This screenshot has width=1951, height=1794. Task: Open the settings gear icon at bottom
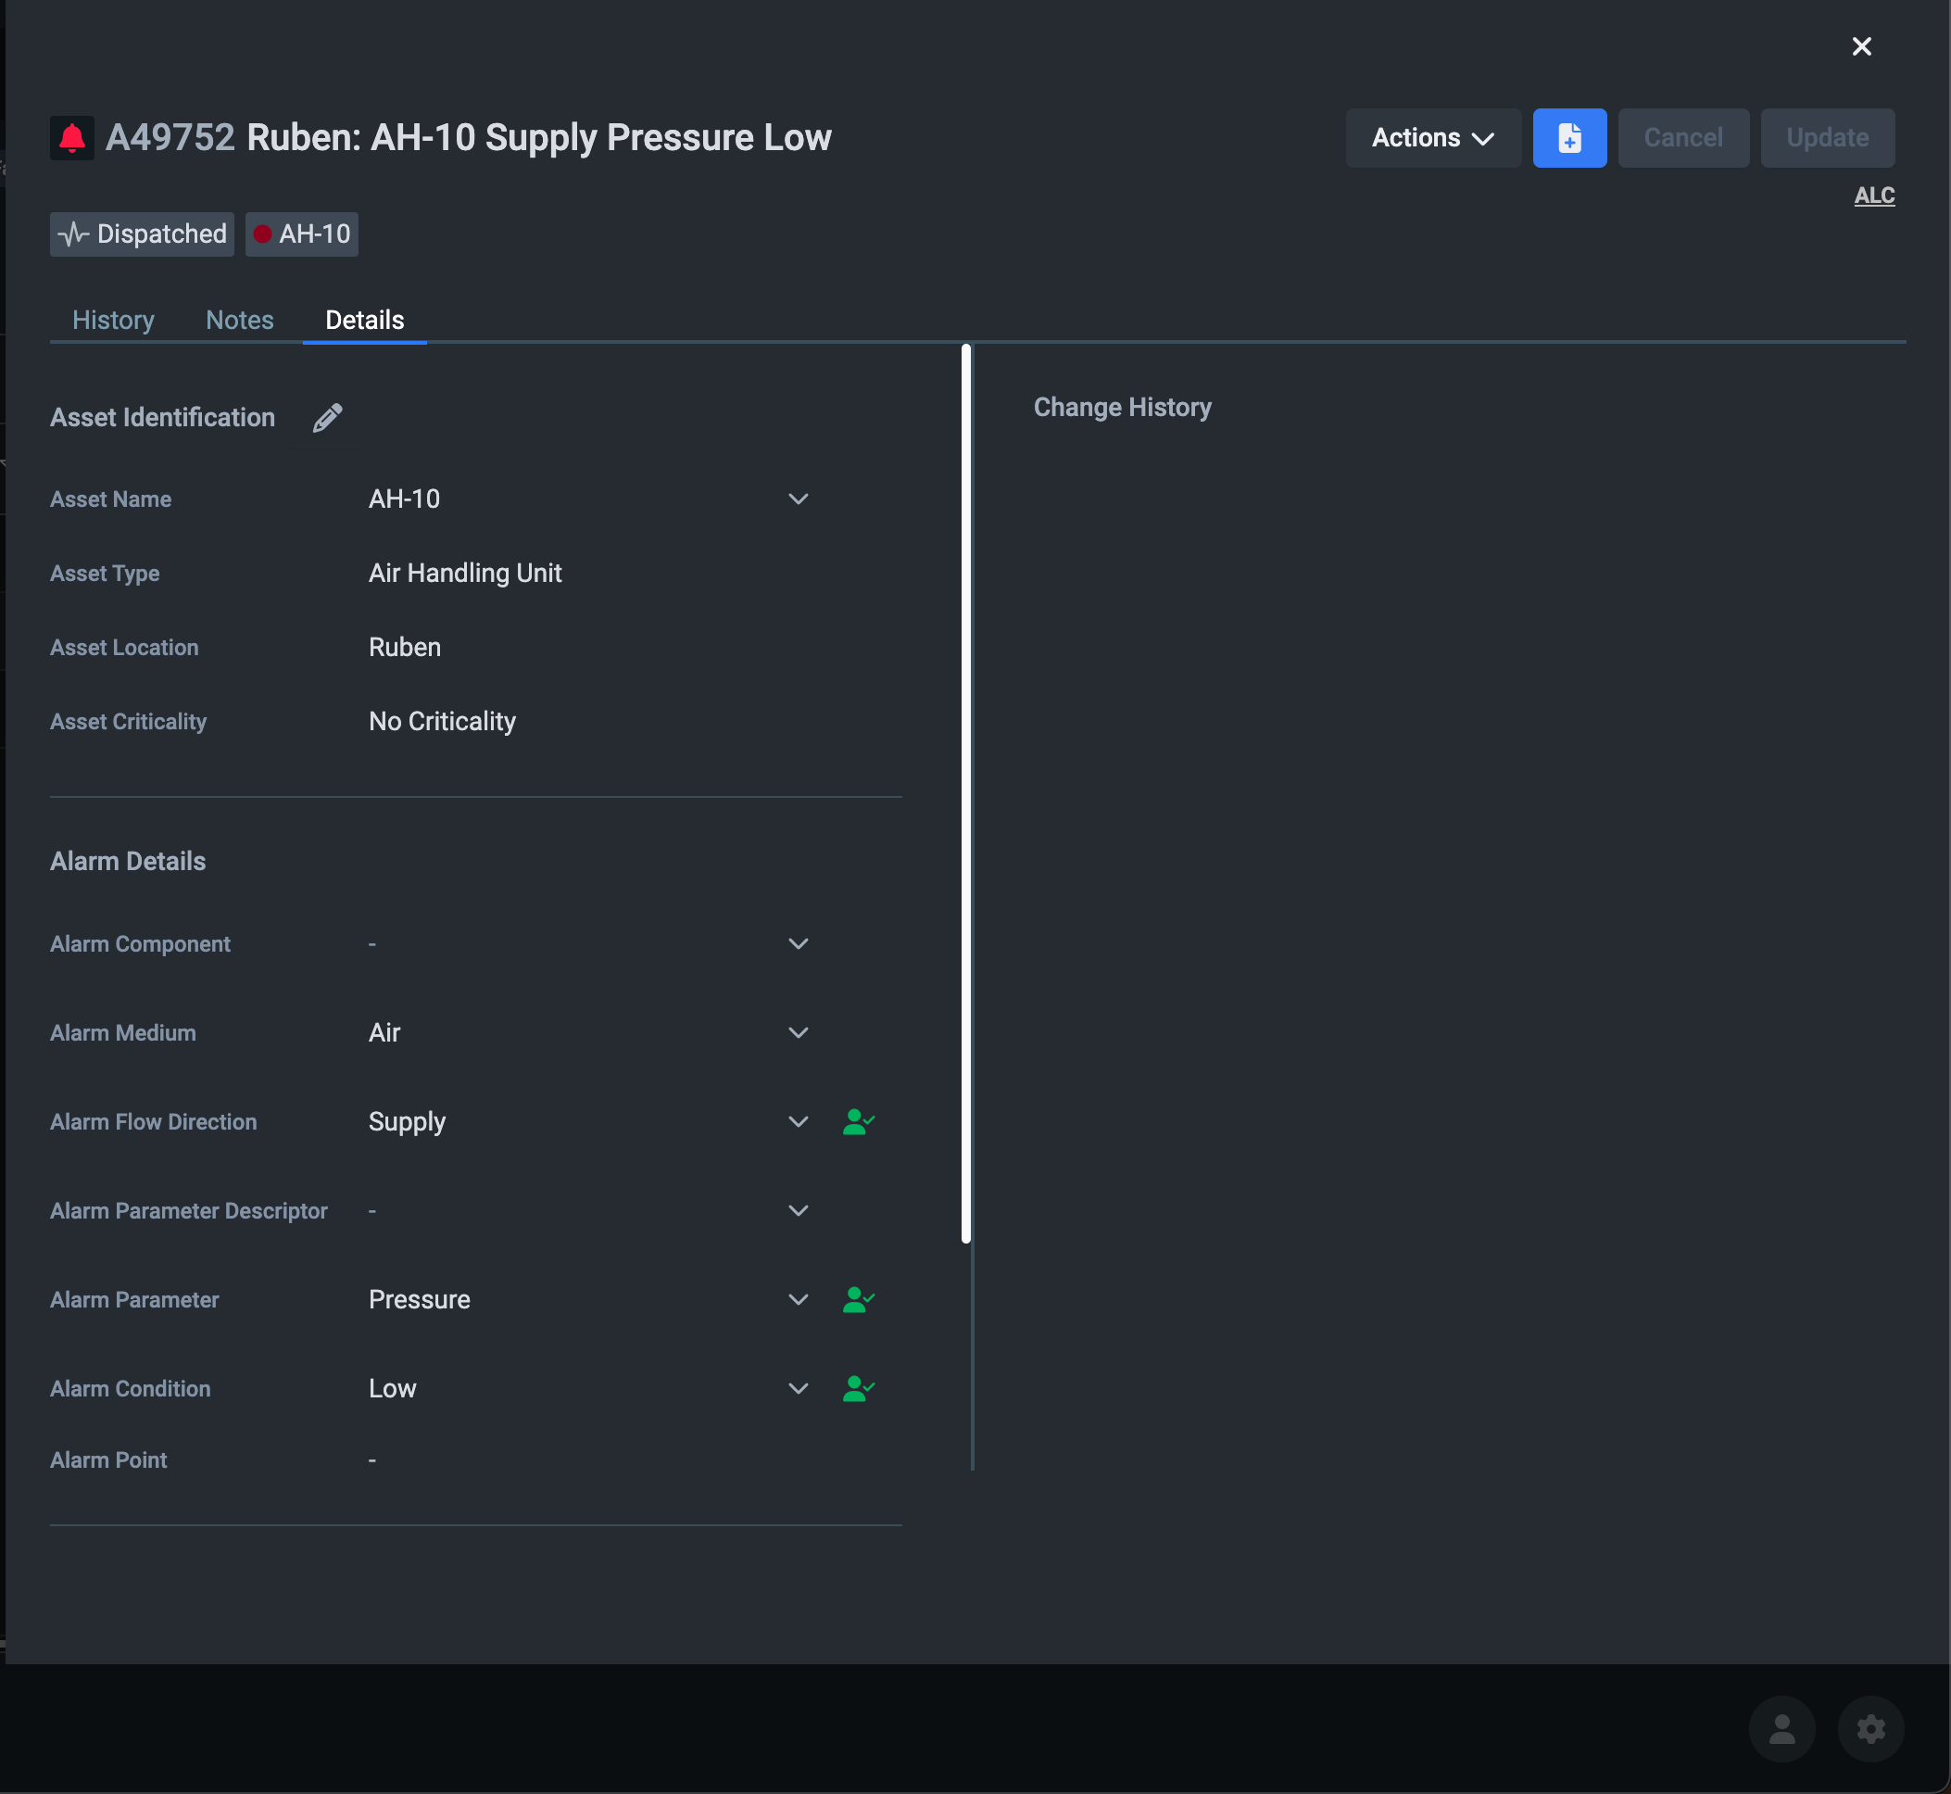pos(1870,1729)
